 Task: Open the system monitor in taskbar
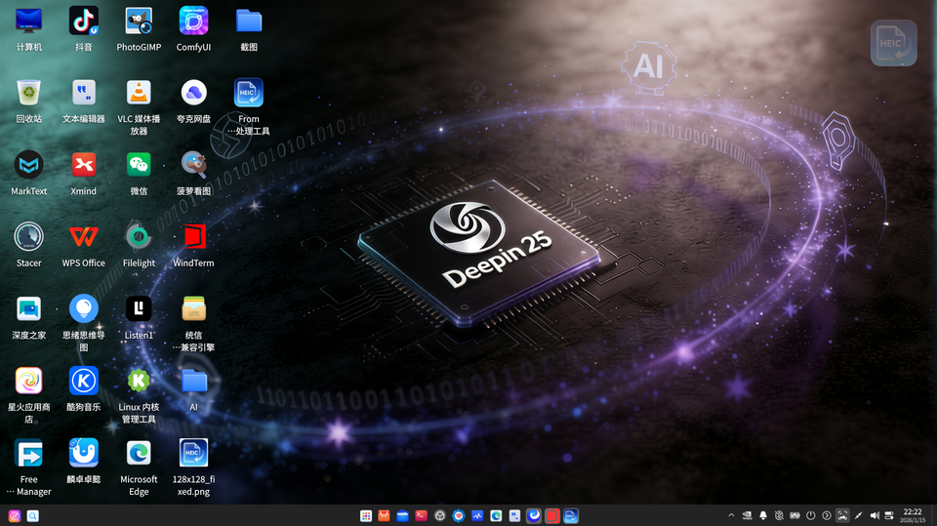point(477,516)
